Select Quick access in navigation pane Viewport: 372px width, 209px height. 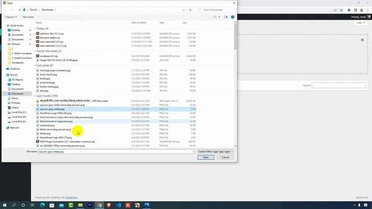coord(17,26)
